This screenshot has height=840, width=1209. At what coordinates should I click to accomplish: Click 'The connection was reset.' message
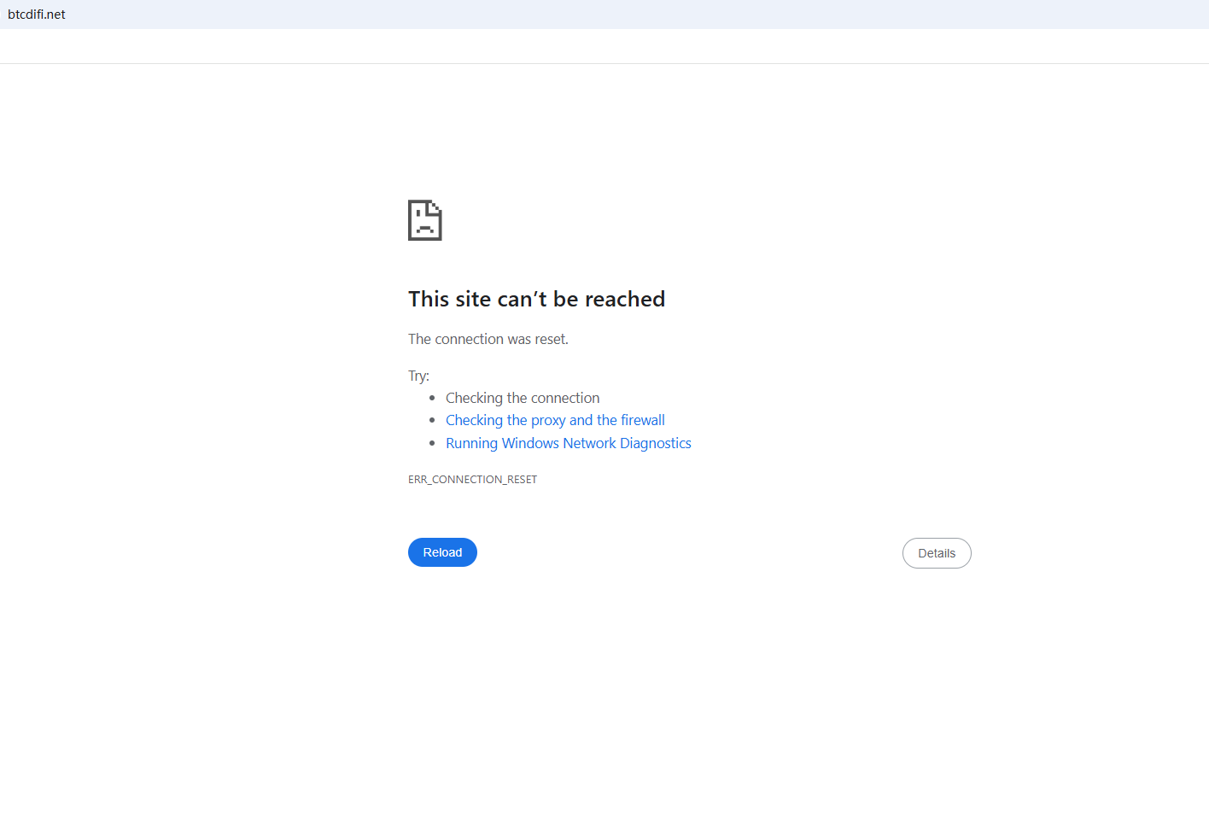[x=488, y=339]
